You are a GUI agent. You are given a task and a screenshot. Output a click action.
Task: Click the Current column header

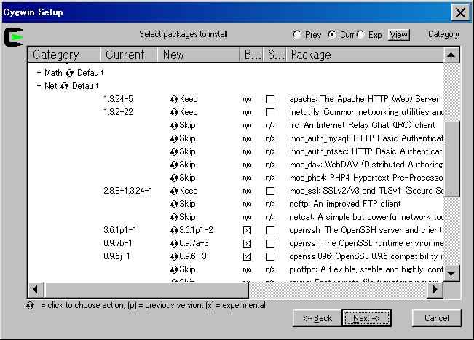[129, 55]
